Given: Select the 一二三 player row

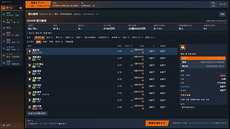Looking at the screenshot, I should pos(102,65).
